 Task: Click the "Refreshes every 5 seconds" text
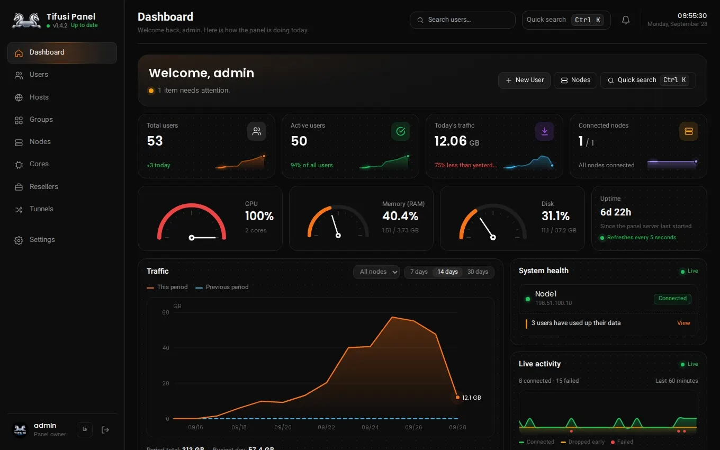click(642, 238)
